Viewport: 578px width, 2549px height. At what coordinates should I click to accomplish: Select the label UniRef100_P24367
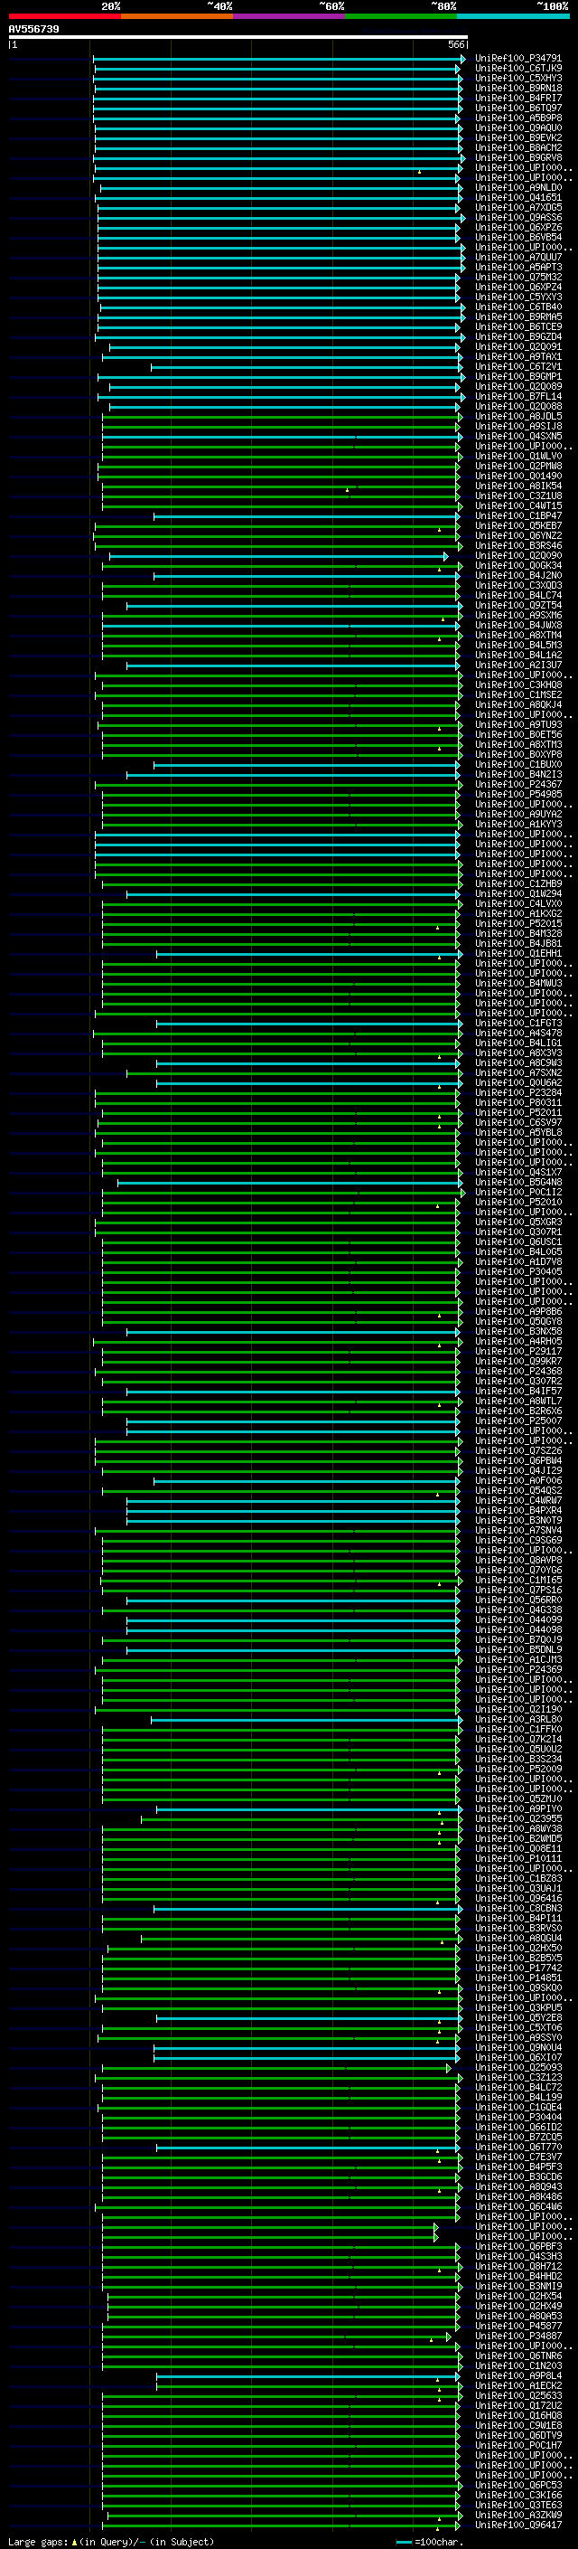click(518, 785)
